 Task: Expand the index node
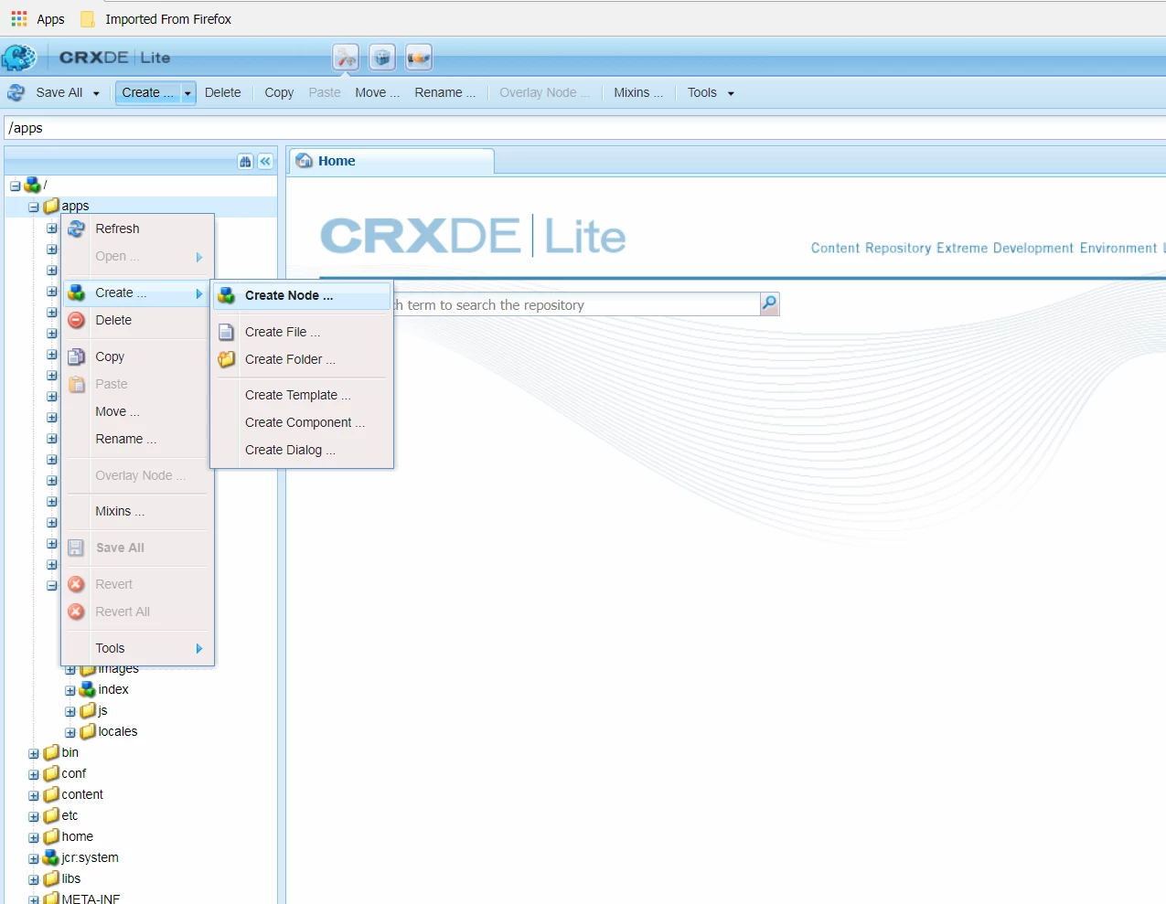70,691
